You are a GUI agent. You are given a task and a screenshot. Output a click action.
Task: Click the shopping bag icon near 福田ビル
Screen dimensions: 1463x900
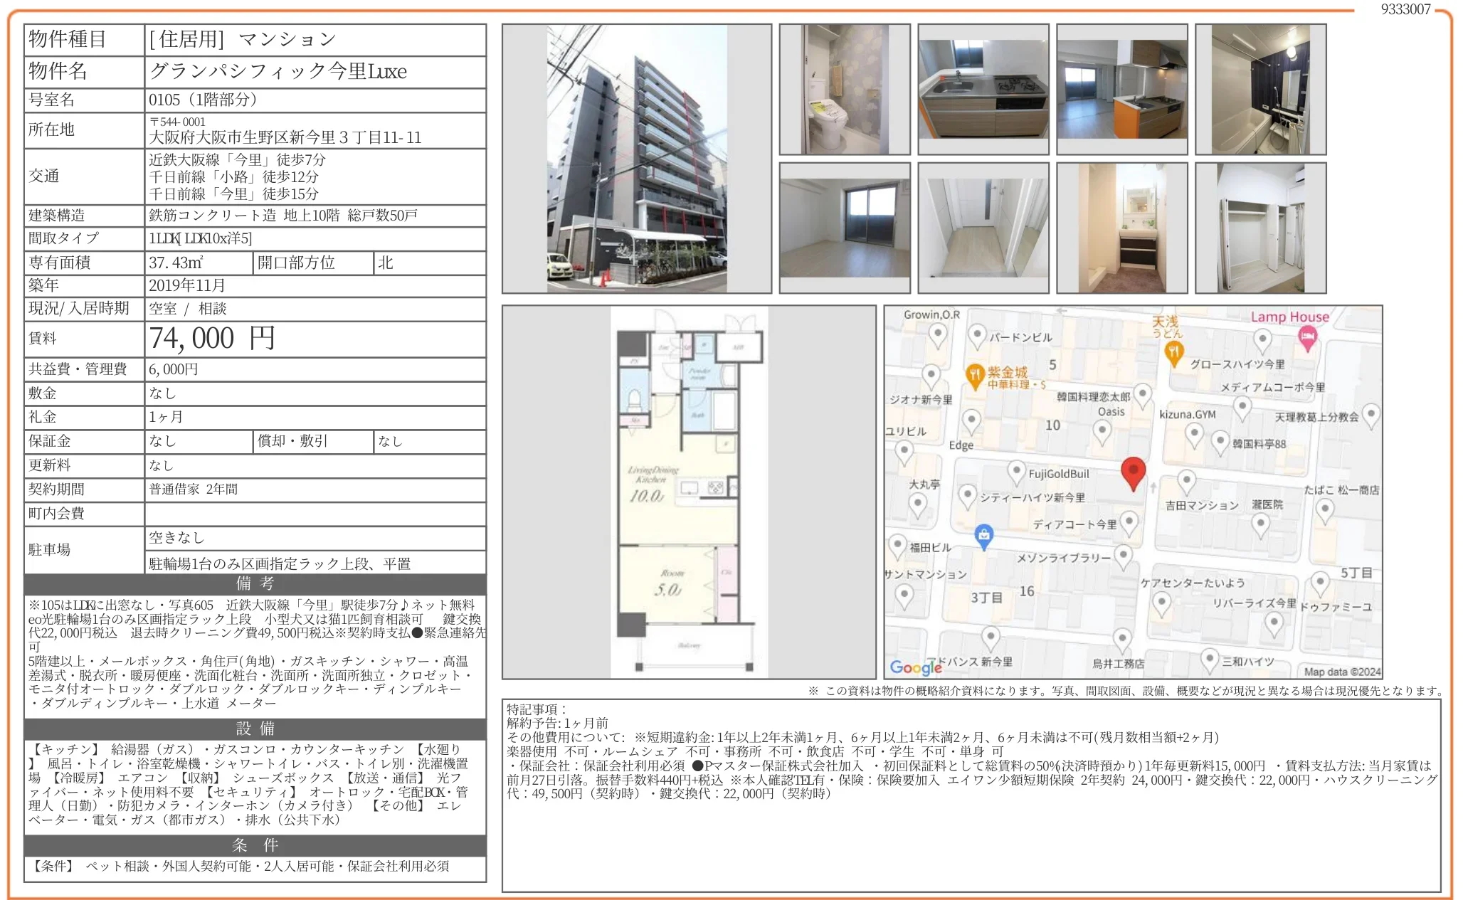click(983, 536)
